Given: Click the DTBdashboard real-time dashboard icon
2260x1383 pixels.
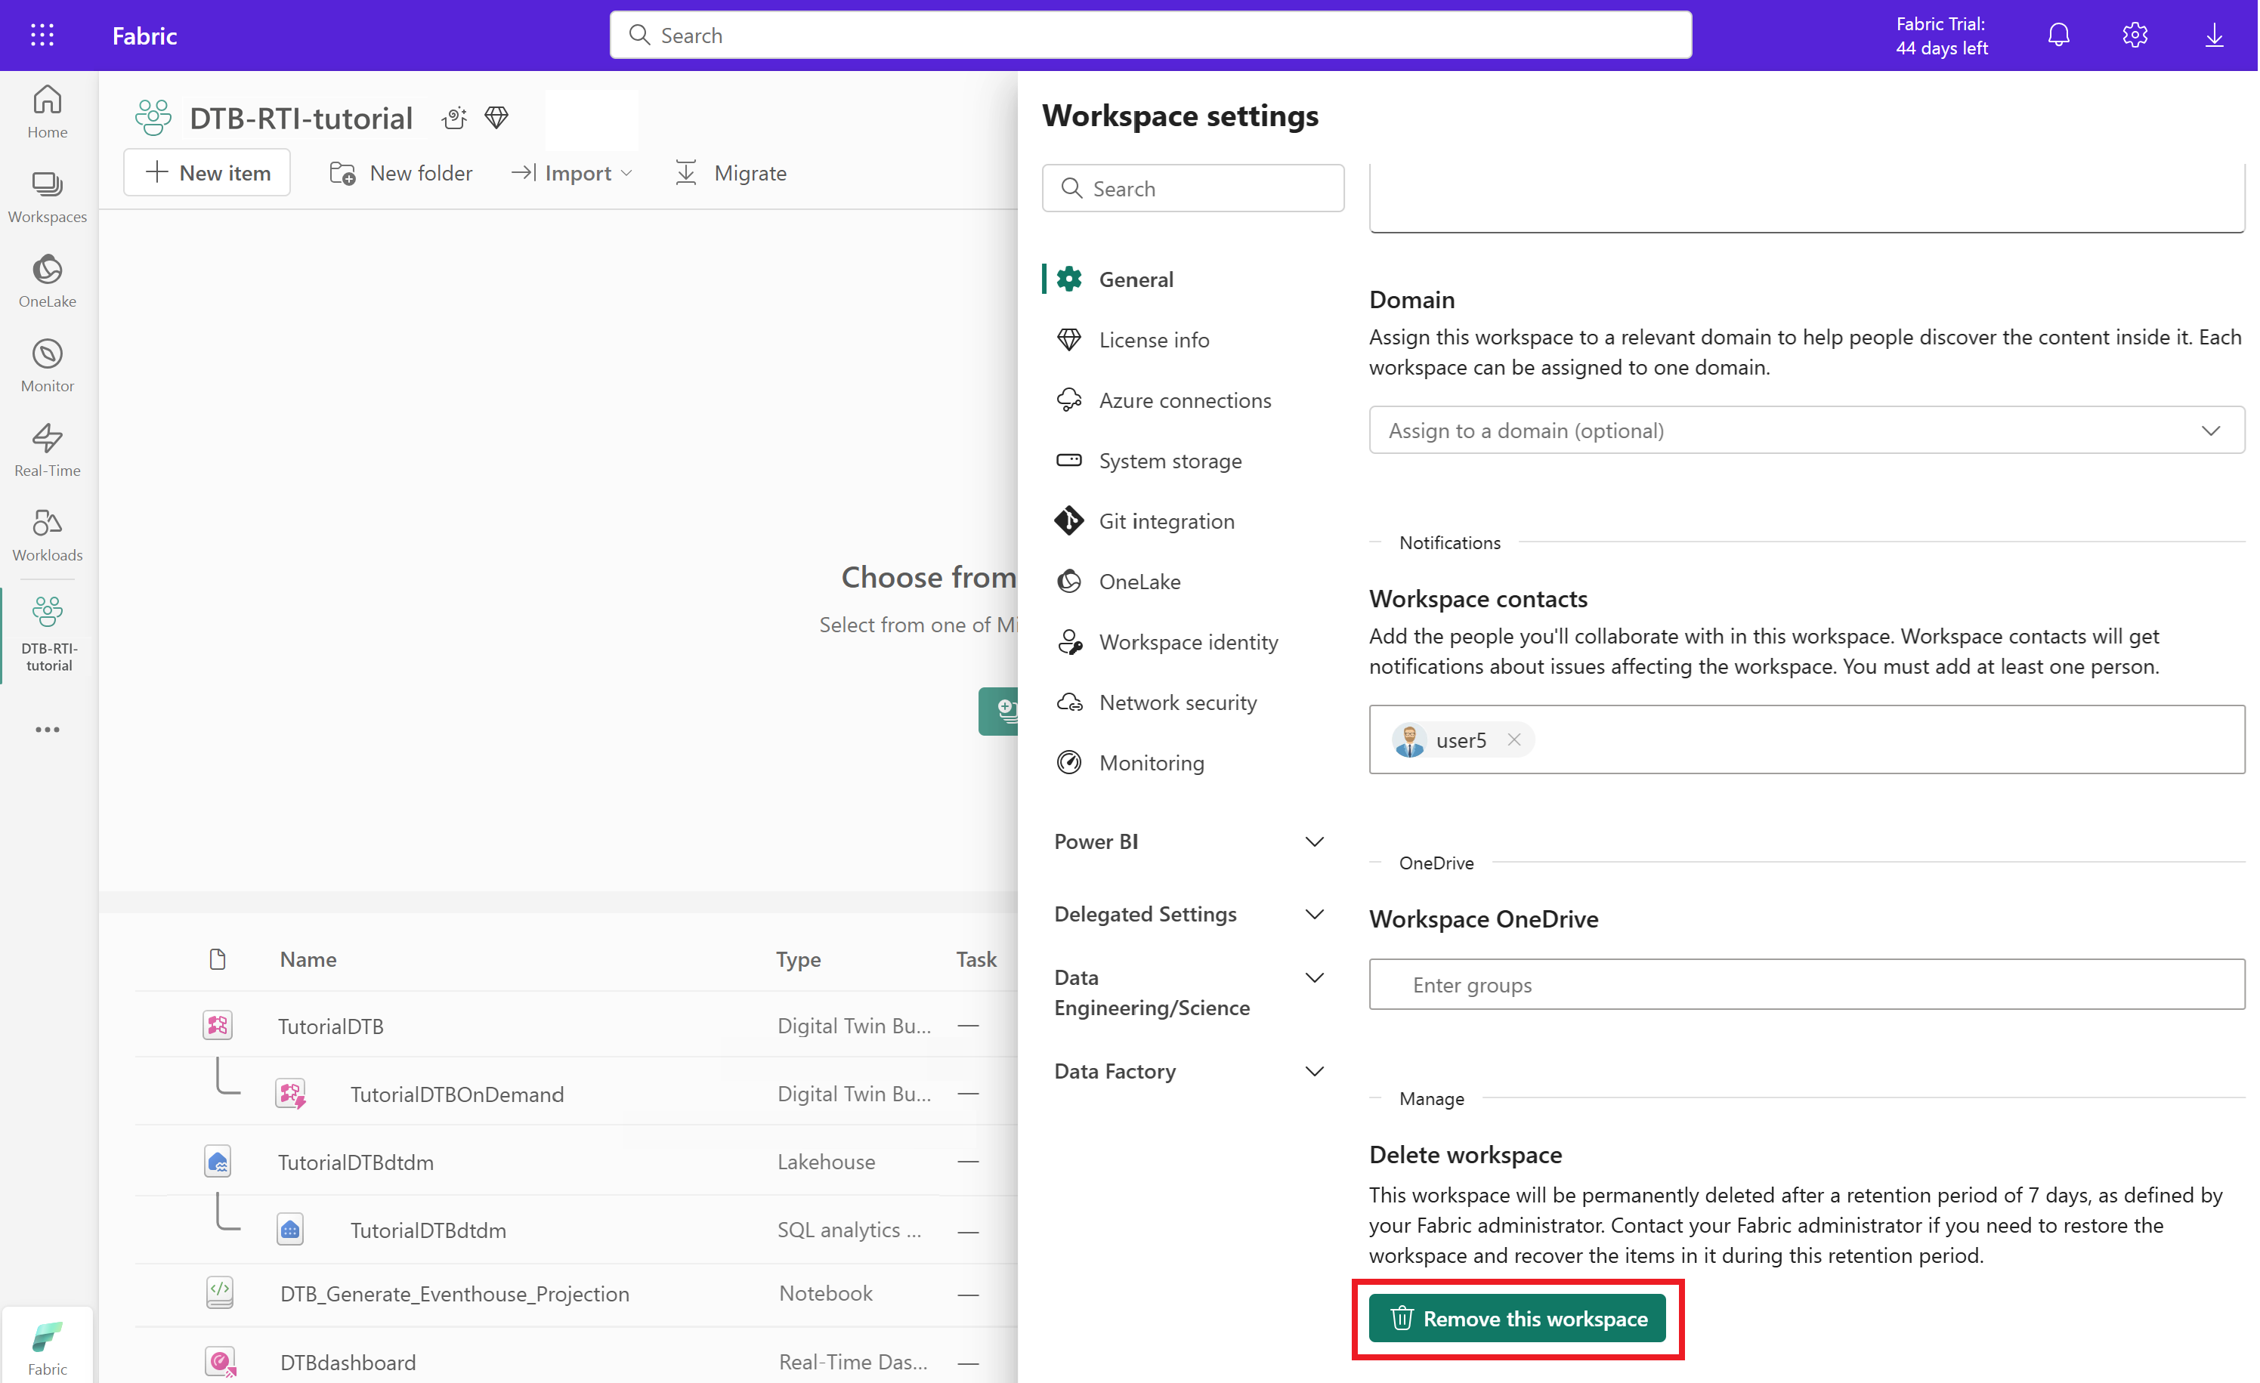Looking at the screenshot, I should (x=220, y=1361).
